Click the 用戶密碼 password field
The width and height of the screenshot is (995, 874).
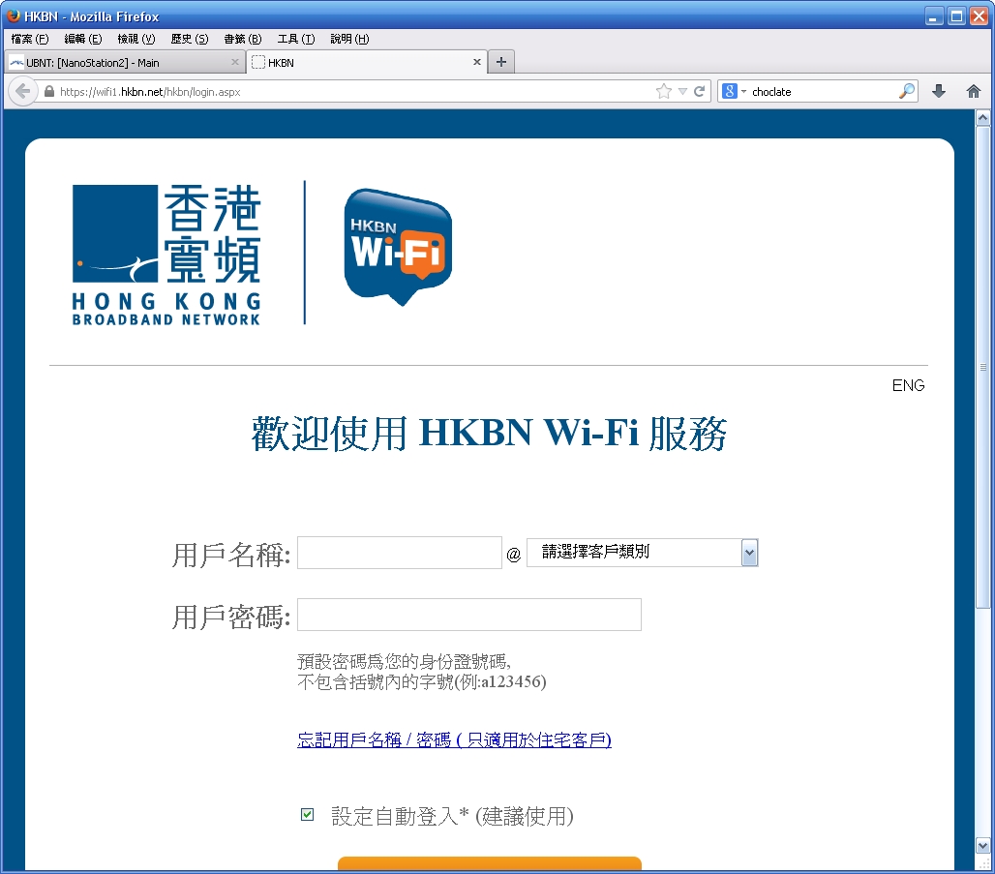click(x=469, y=615)
